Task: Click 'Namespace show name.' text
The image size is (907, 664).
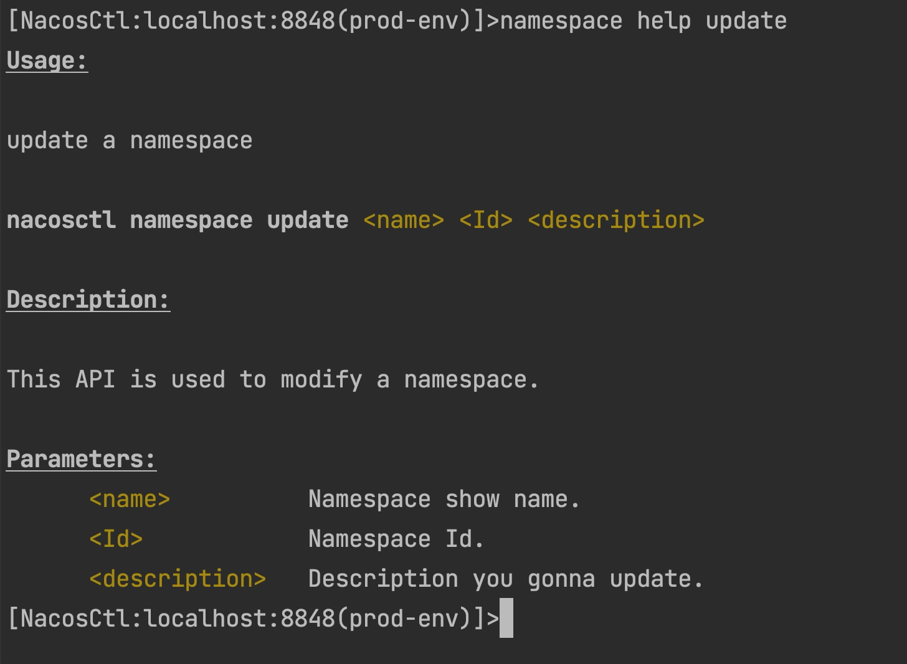Action: (444, 500)
